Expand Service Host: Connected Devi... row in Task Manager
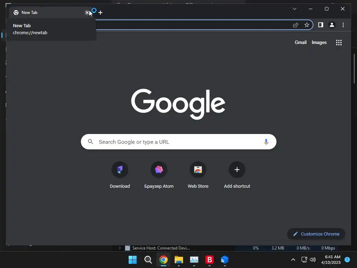The width and height of the screenshot is (357, 268). pos(120,248)
